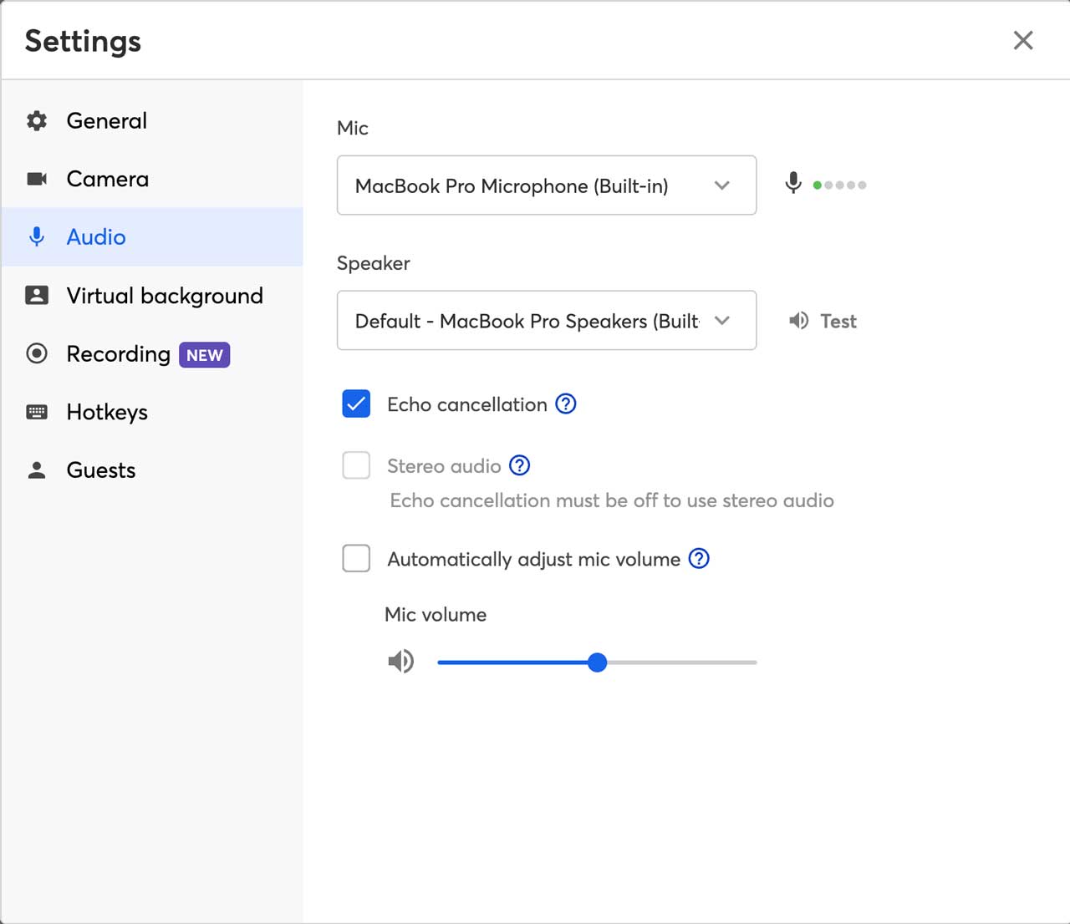This screenshot has width=1070, height=924.
Task: Close the Settings dialog
Action: [x=1023, y=40]
